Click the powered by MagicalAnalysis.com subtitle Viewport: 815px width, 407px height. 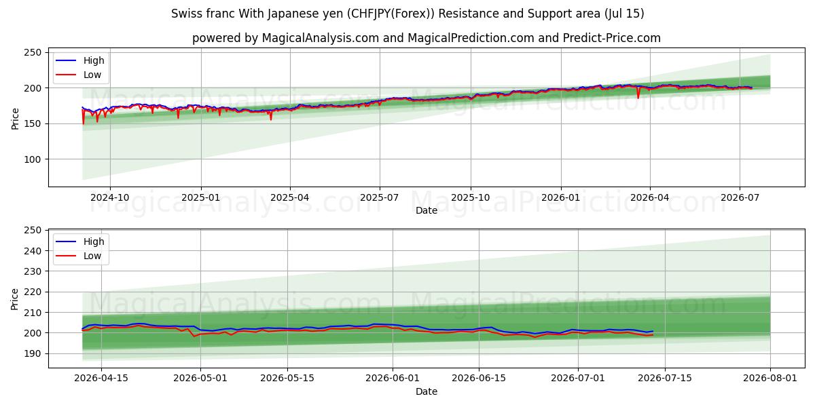point(427,38)
